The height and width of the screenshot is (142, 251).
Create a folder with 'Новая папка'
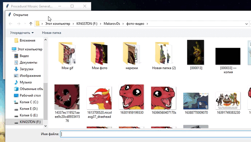52,33
